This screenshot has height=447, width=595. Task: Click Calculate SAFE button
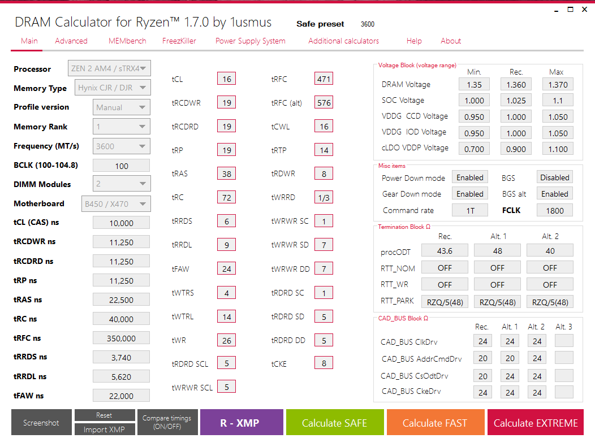335,422
